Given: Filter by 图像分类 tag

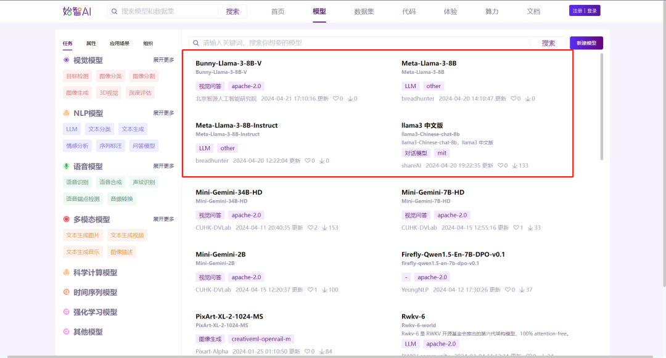Looking at the screenshot, I should pos(110,76).
